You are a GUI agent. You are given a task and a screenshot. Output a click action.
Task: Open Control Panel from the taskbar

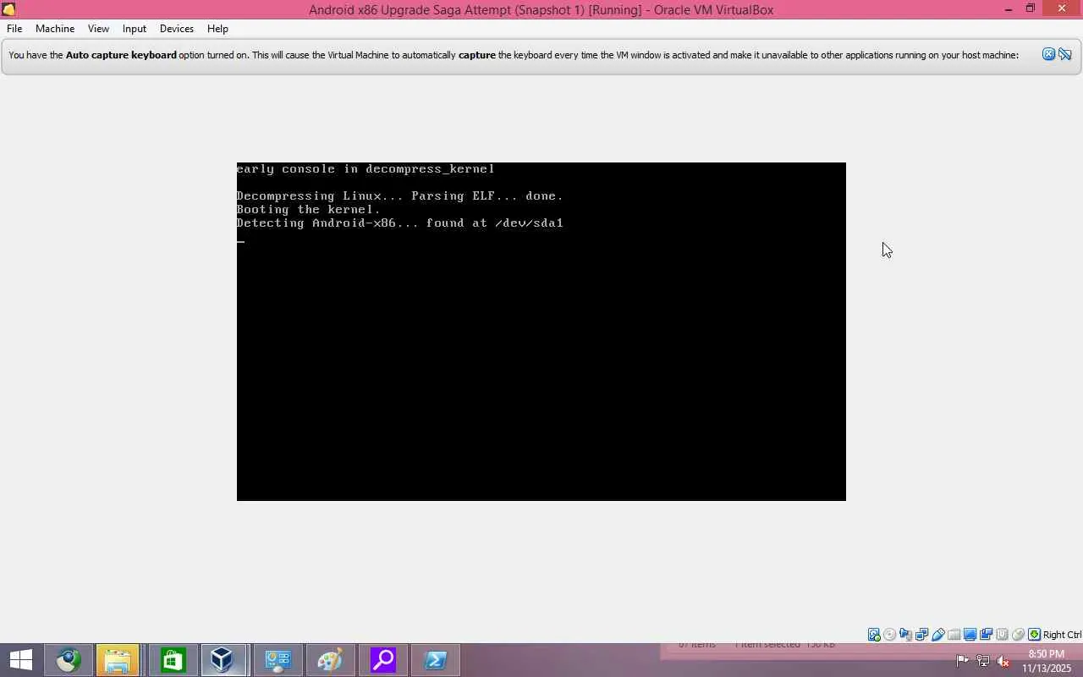(x=278, y=660)
